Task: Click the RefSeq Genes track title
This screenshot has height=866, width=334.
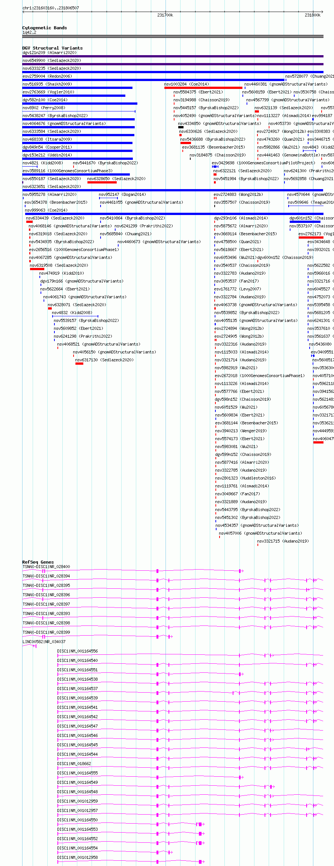Action: [x=38, y=562]
